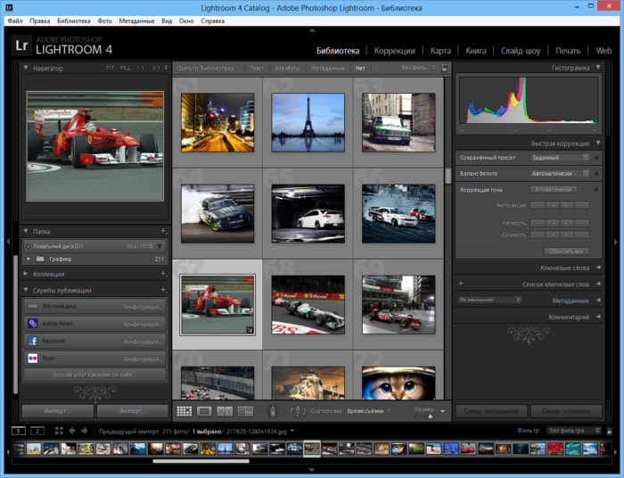Click the Импорт button

click(x=57, y=411)
